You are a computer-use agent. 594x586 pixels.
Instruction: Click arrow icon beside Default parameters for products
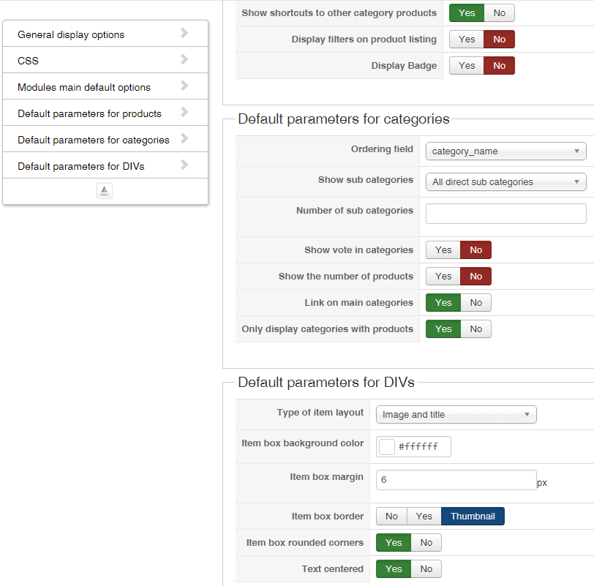184,112
